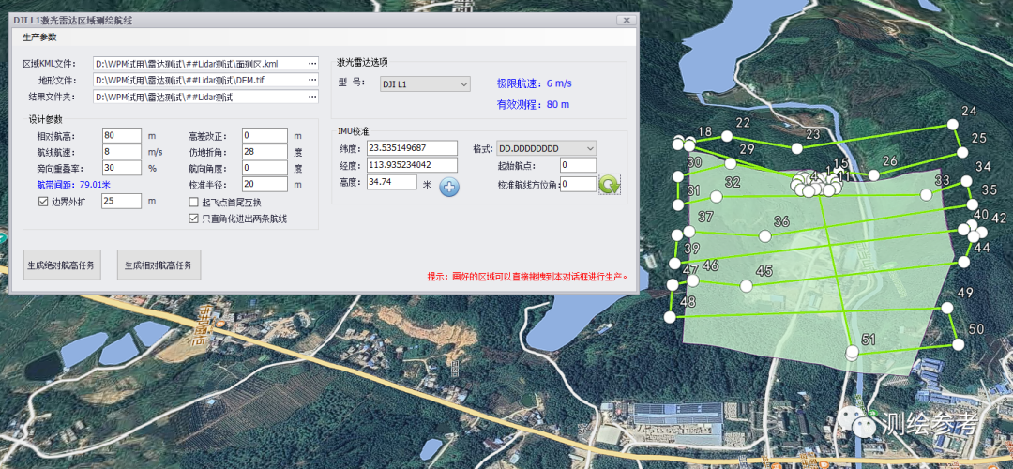This screenshot has width=1013, height=469.
Task: Uncheck 只直角化进出两条航线
Action: (193, 219)
